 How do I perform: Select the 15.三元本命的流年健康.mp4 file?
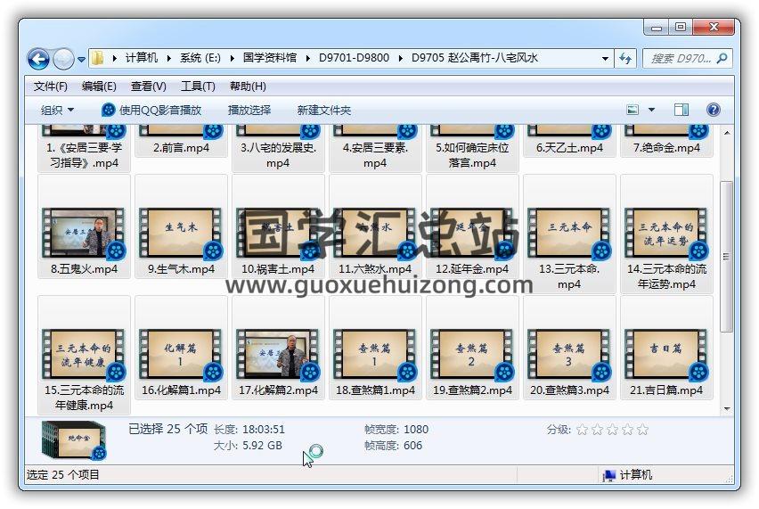(84, 355)
